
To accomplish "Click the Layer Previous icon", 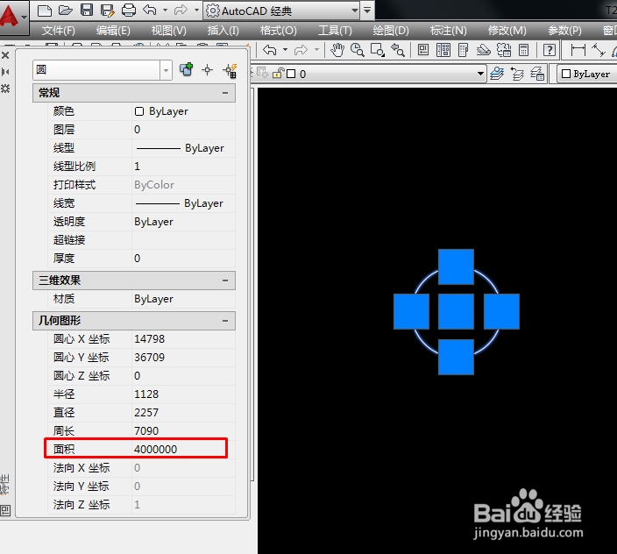I will (x=517, y=74).
